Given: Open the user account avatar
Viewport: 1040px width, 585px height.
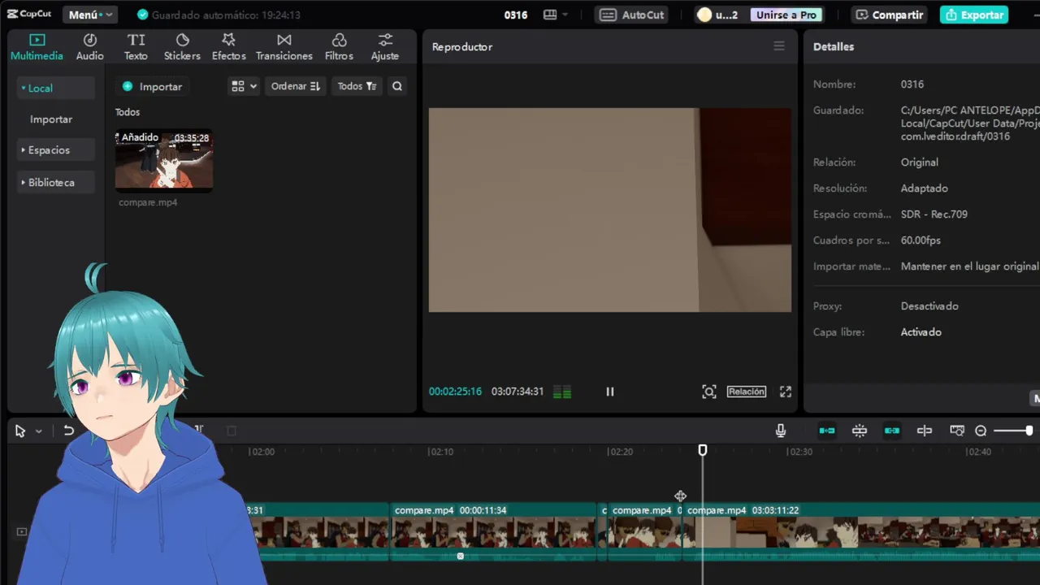Looking at the screenshot, I should (x=704, y=15).
